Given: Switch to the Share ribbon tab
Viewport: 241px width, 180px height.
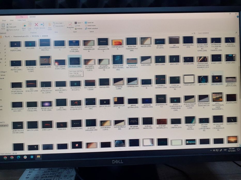Looking at the screenshot, I should point(4,20).
